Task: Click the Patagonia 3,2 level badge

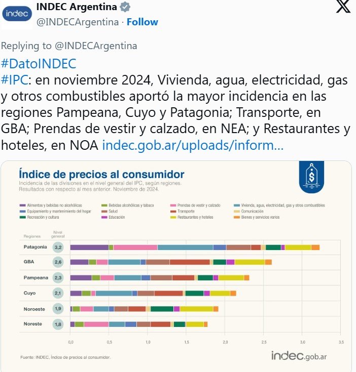Action: pos(58,247)
